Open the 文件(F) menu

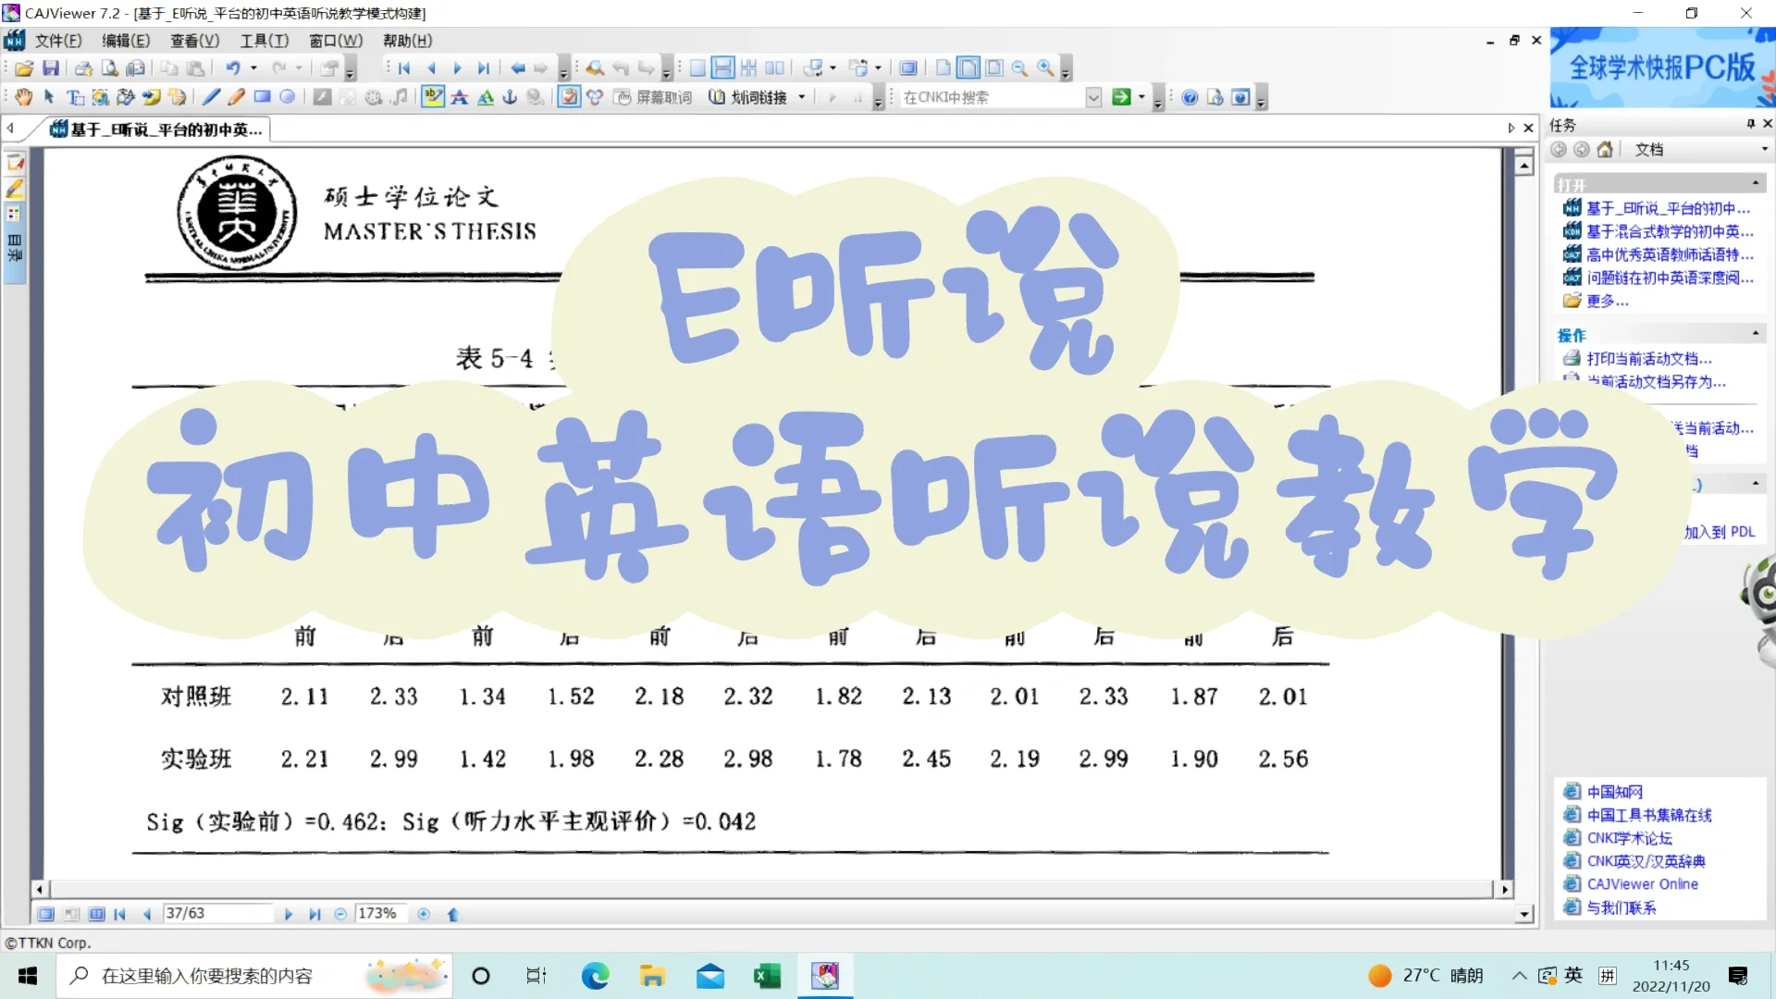[58, 41]
